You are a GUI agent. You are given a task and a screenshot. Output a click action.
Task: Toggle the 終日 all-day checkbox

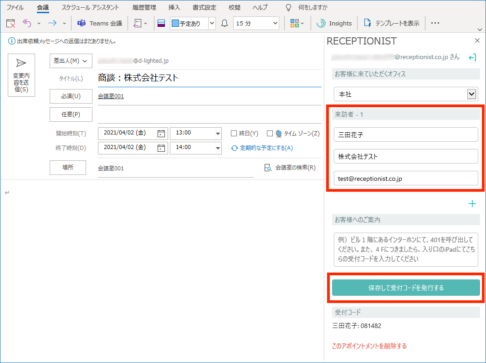(234, 133)
